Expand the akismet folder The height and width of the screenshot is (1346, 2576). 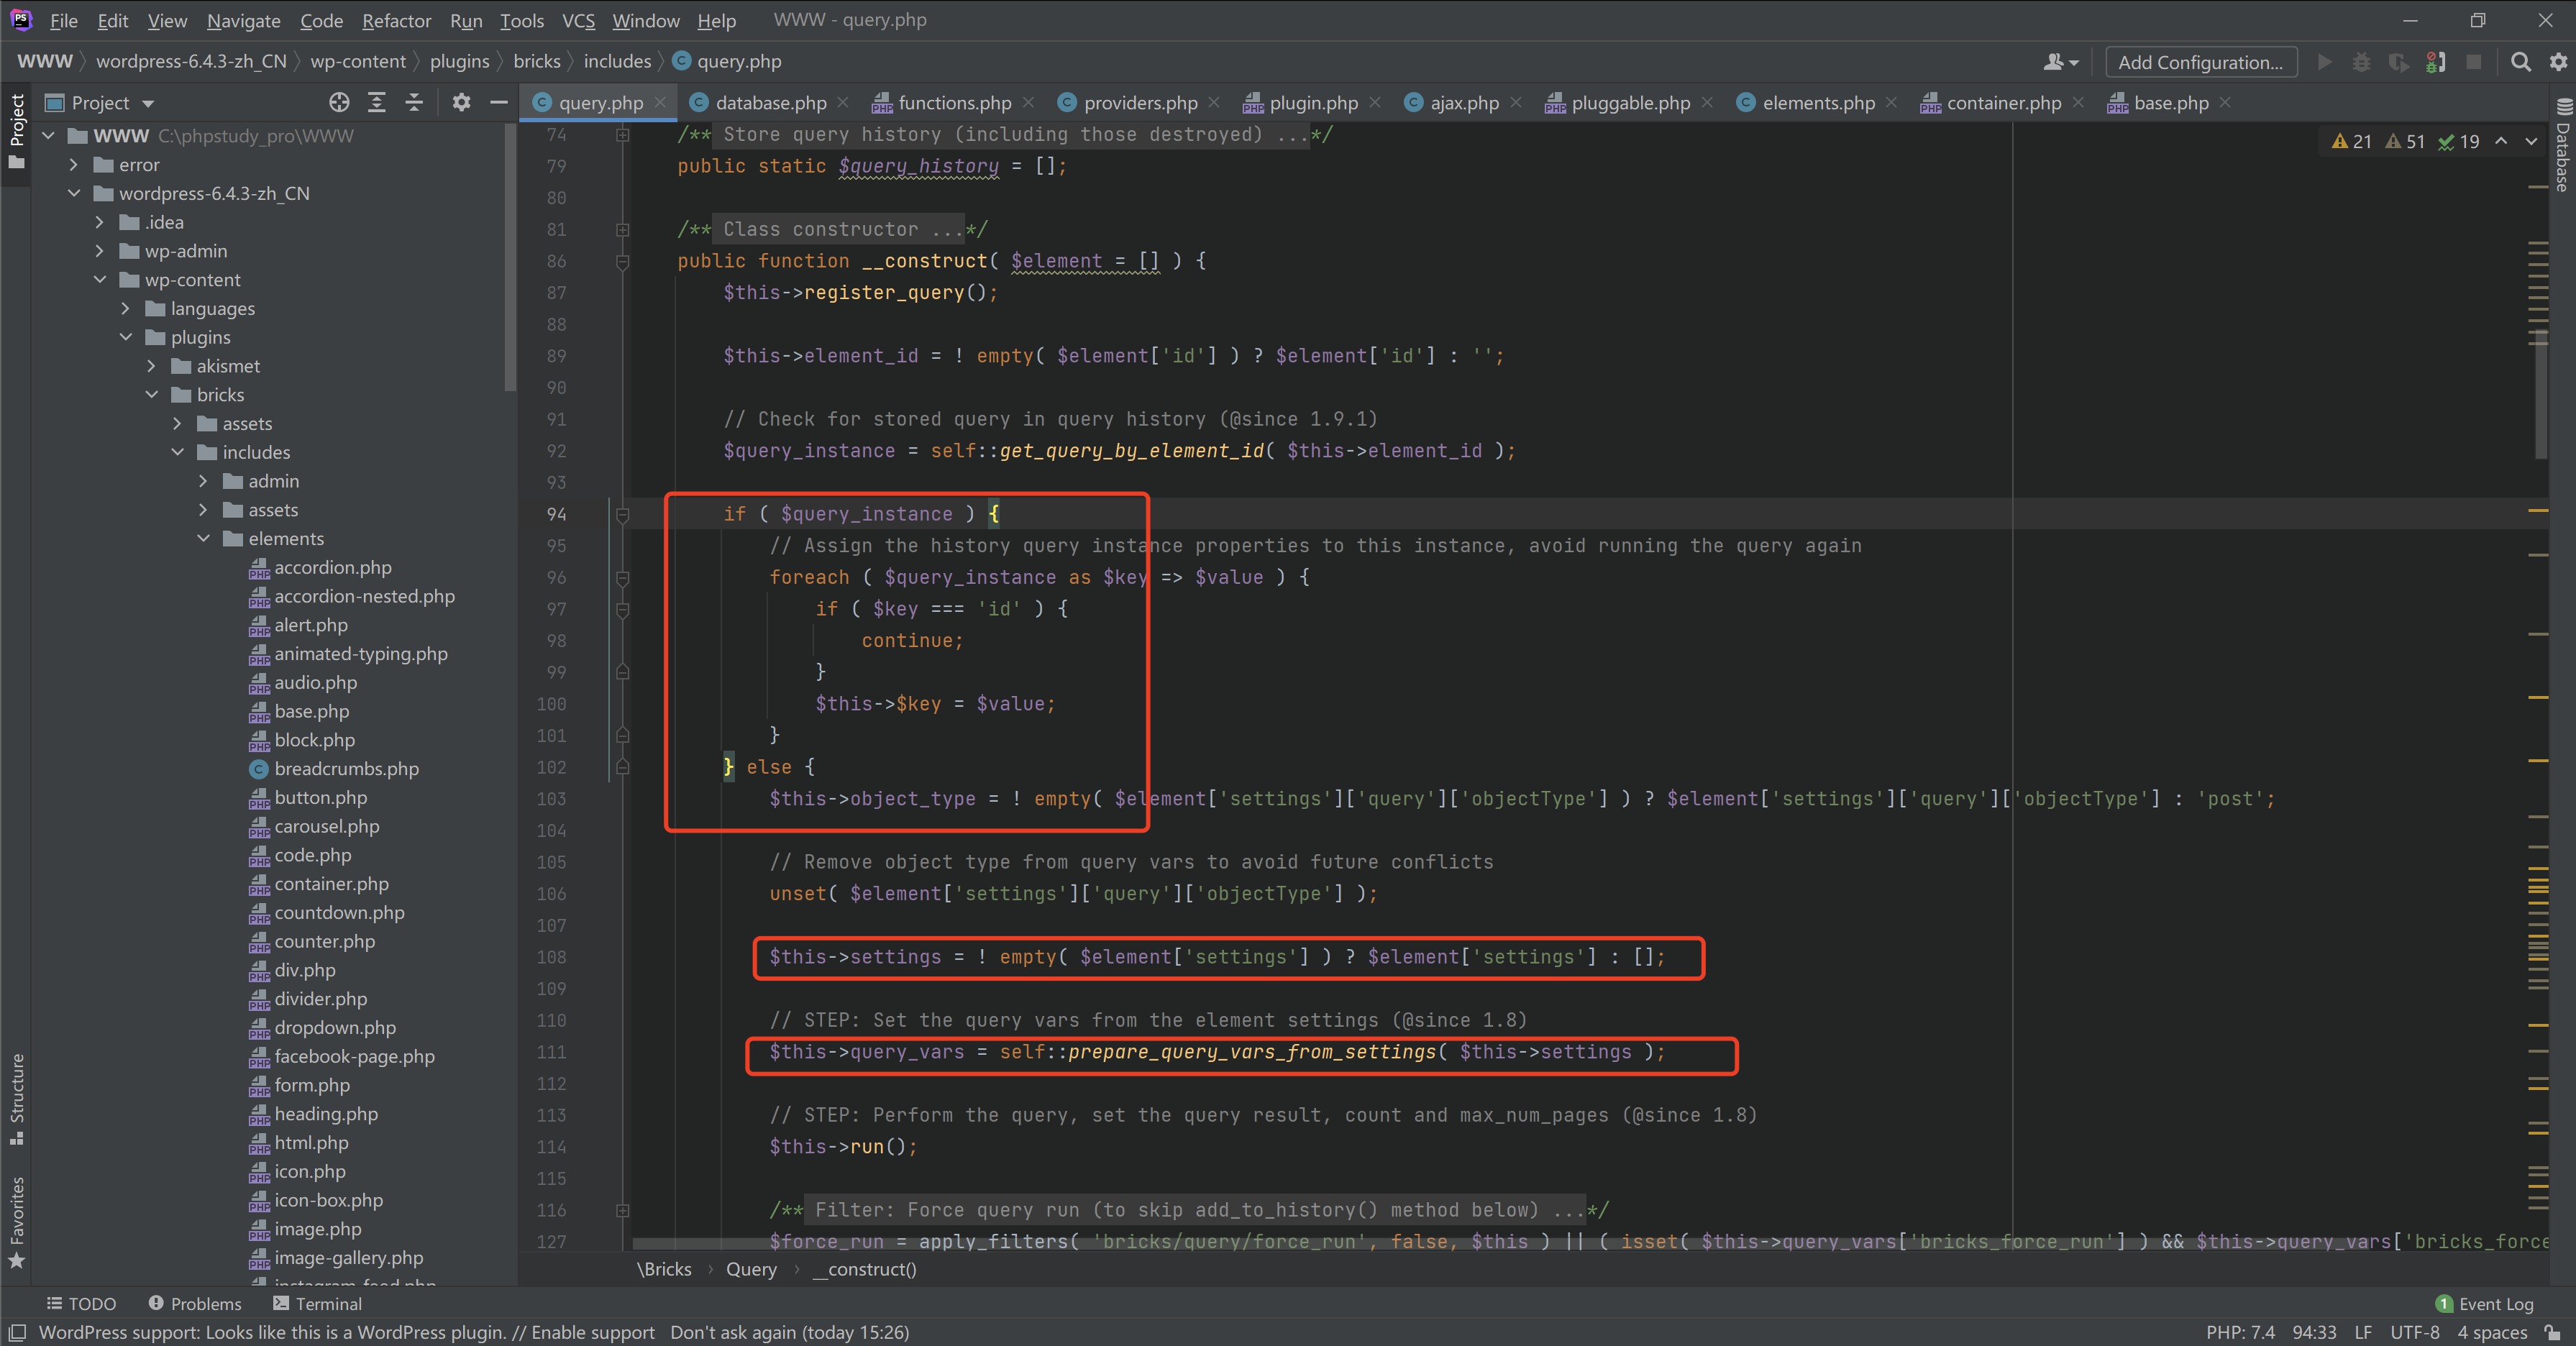pos(151,366)
